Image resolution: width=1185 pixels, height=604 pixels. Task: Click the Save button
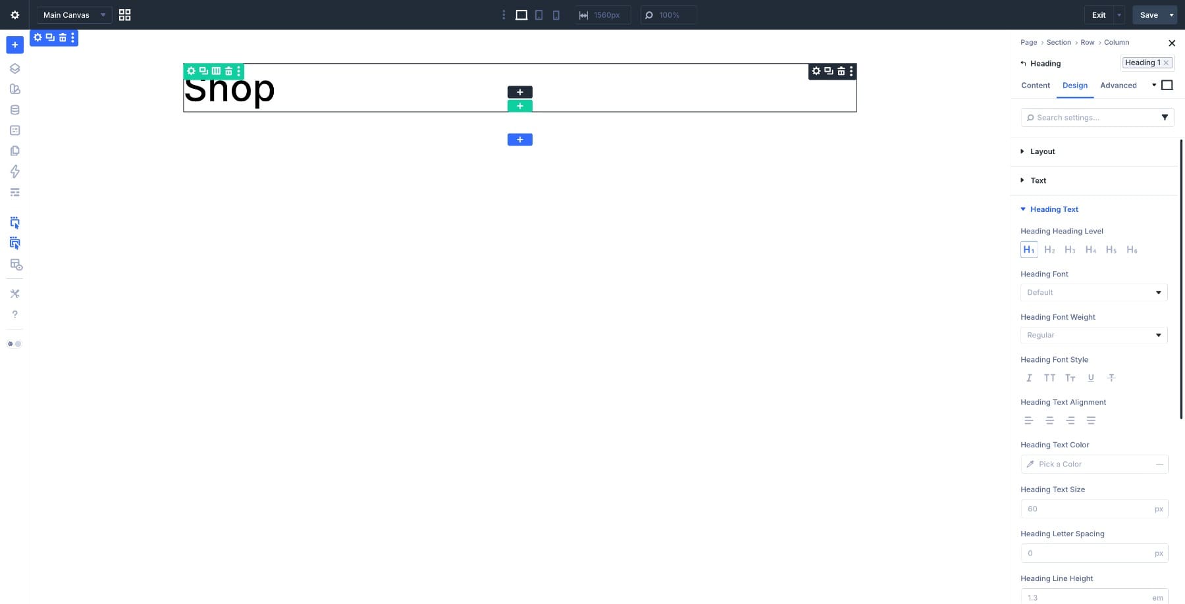(1148, 15)
